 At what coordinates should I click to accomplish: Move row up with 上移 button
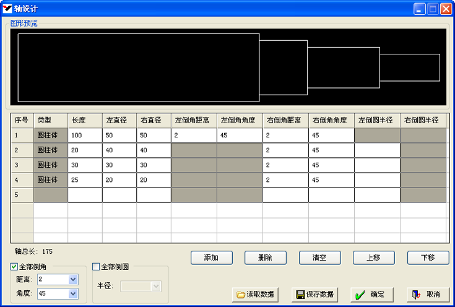click(x=374, y=257)
